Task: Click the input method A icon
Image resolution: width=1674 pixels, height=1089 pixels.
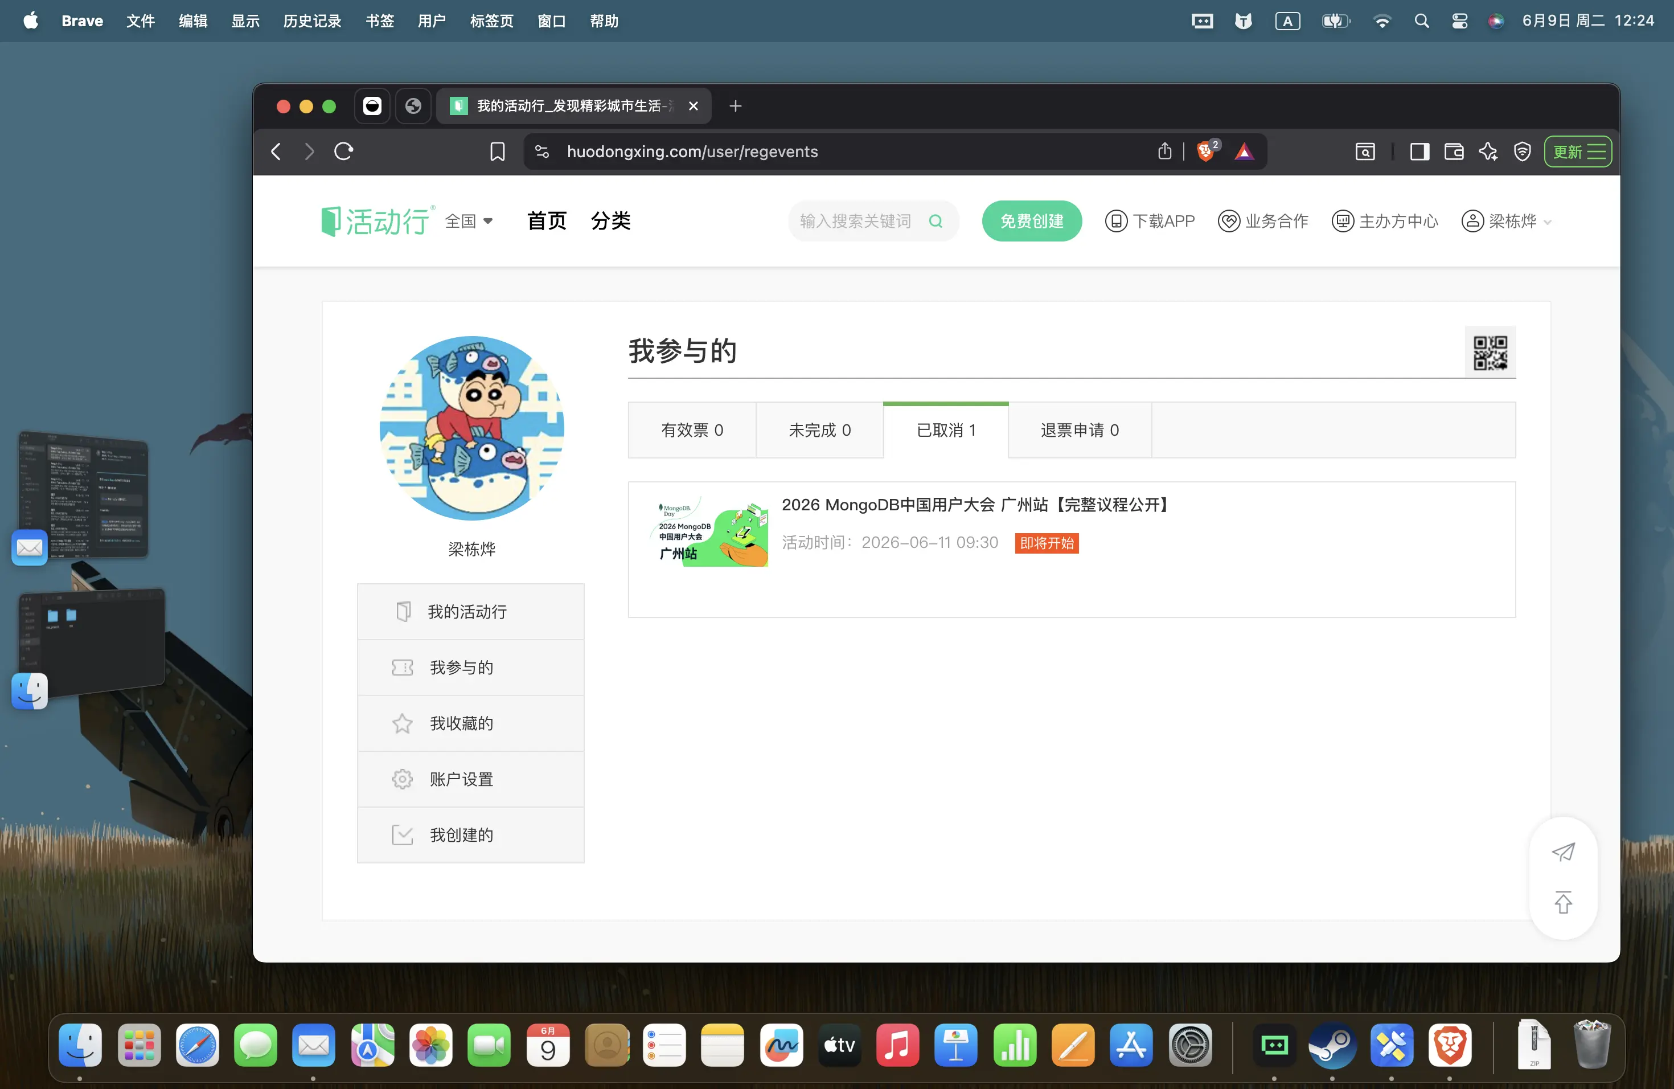Action: coord(1287,21)
